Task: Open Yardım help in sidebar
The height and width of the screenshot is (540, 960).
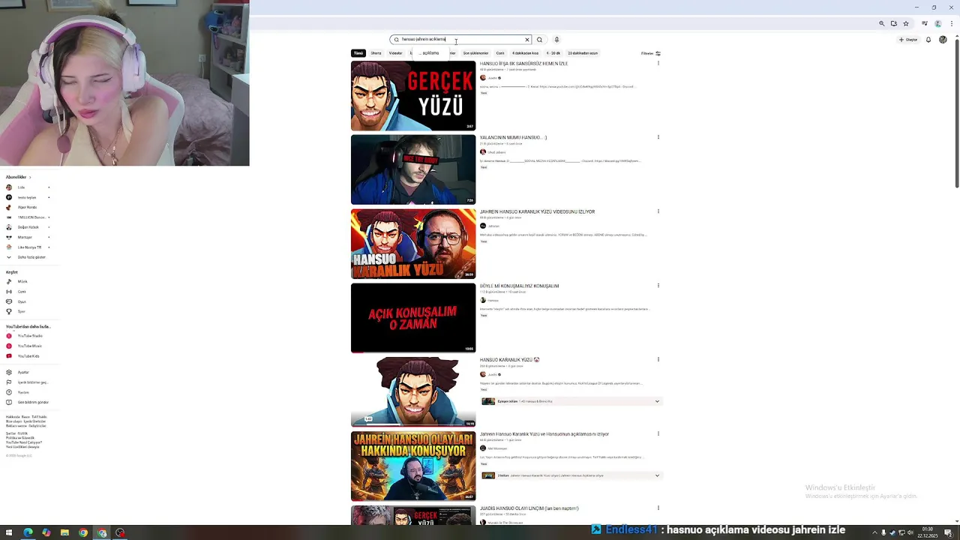Action: tap(28, 392)
